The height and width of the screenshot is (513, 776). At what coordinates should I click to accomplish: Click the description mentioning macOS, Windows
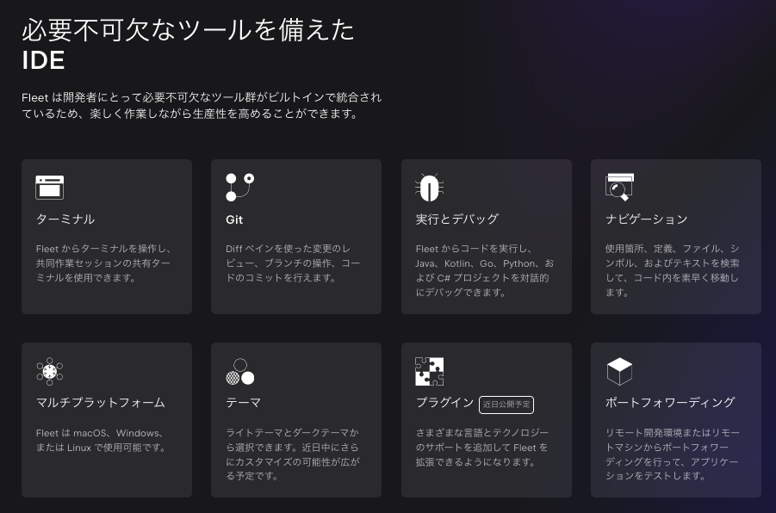tap(101, 441)
